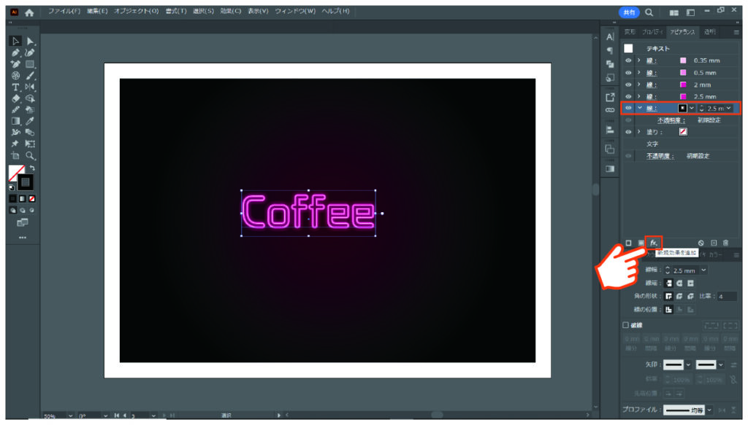Select the Pen tool
This screenshot has width=748, height=425.
click(x=15, y=52)
